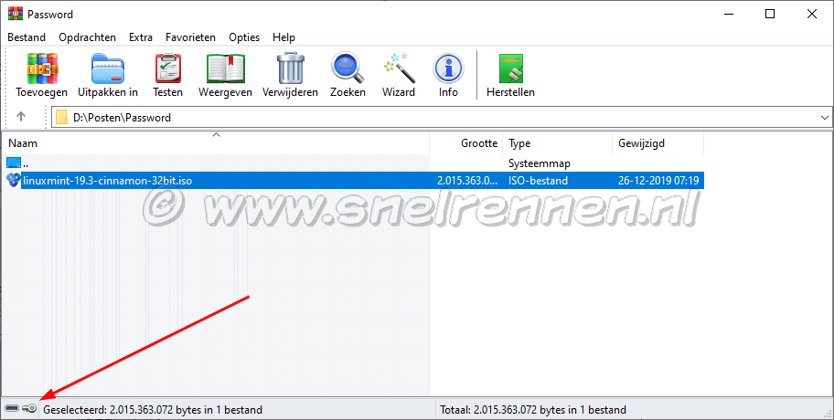Select linuxmint-19.3-cinnamon-32bit.iso file name

pyautogui.click(x=107, y=181)
